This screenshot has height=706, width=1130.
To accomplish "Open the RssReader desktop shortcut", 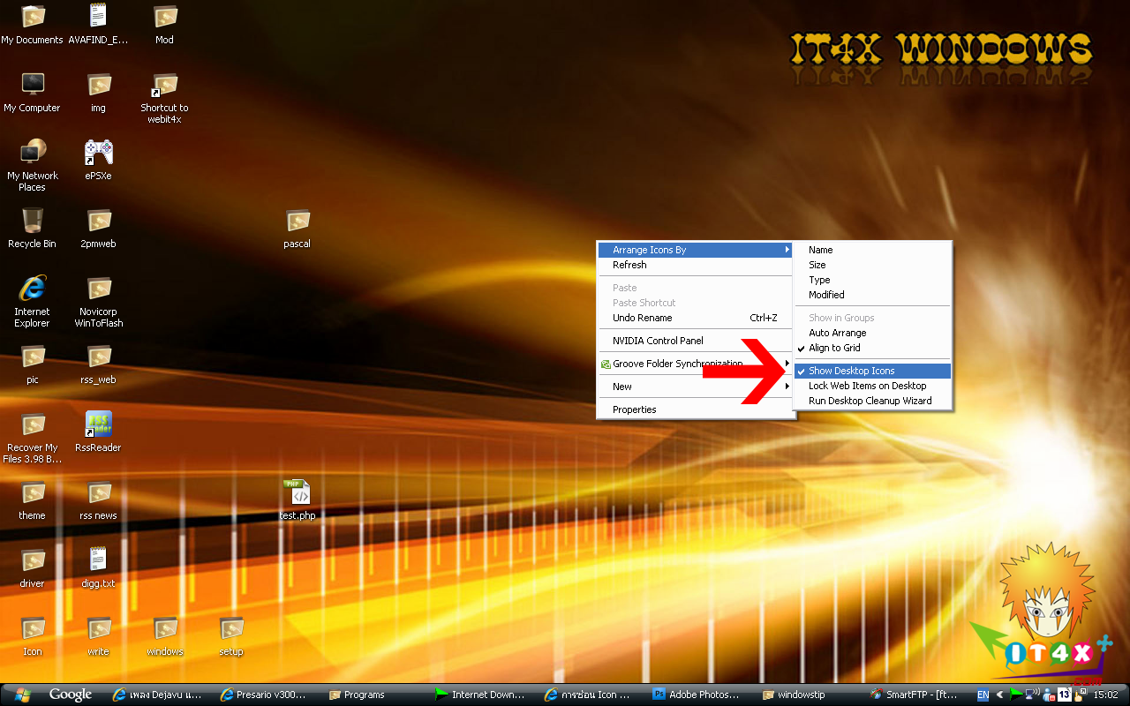I will pos(98,425).
